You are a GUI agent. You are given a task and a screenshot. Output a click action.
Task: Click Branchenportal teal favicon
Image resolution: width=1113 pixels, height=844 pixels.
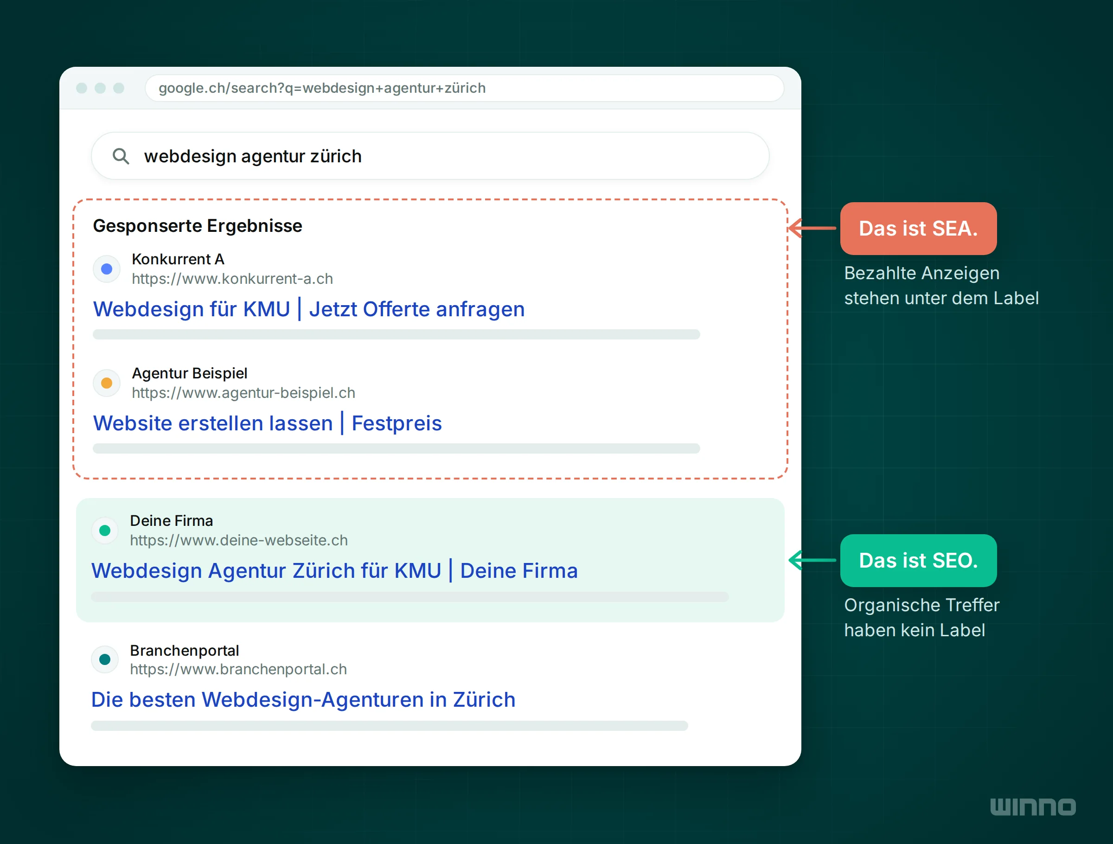(105, 659)
